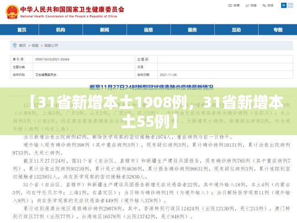
Task: Open 专题 navigation menu
Action: pyautogui.click(x=278, y=30)
